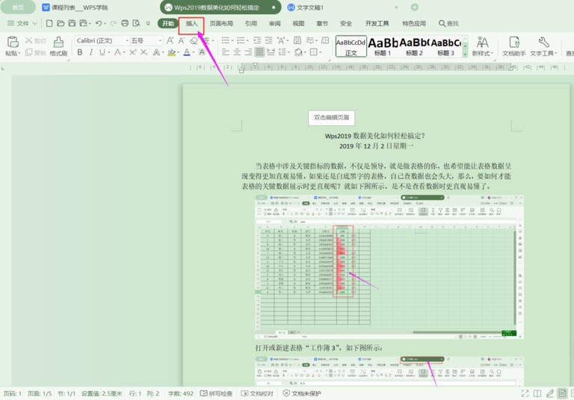Click the Print icon in quick toolbar
574x400 pixels.
(x=125, y=23)
